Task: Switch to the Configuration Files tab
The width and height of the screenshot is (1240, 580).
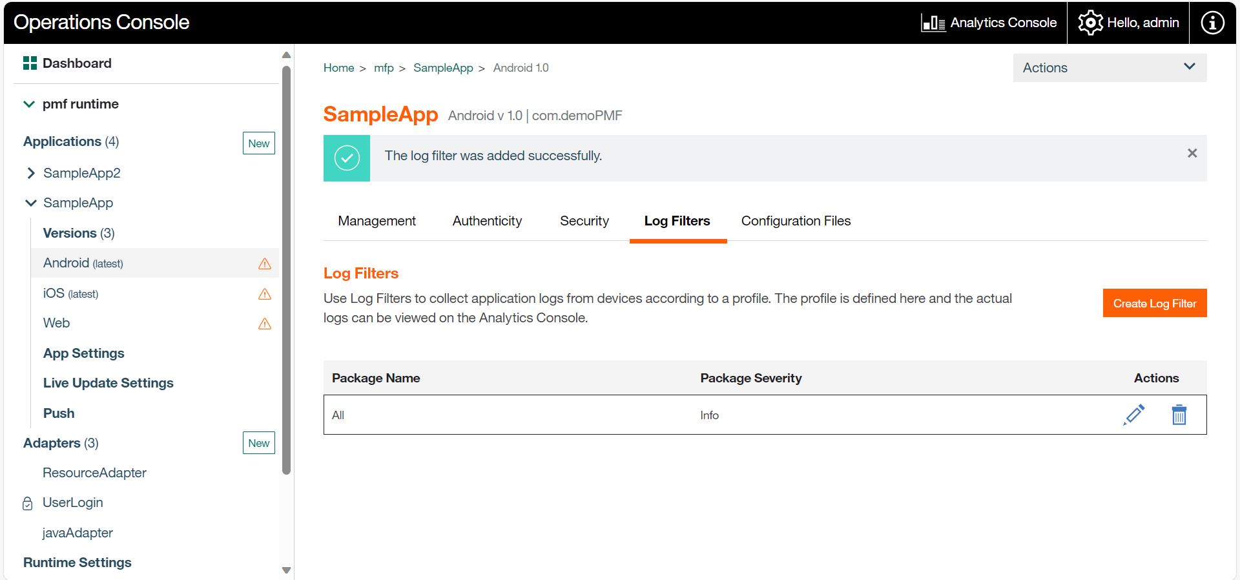Action: [796, 221]
